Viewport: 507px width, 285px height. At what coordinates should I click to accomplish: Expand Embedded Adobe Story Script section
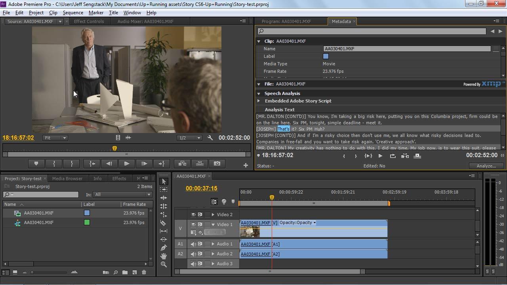pos(259,101)
